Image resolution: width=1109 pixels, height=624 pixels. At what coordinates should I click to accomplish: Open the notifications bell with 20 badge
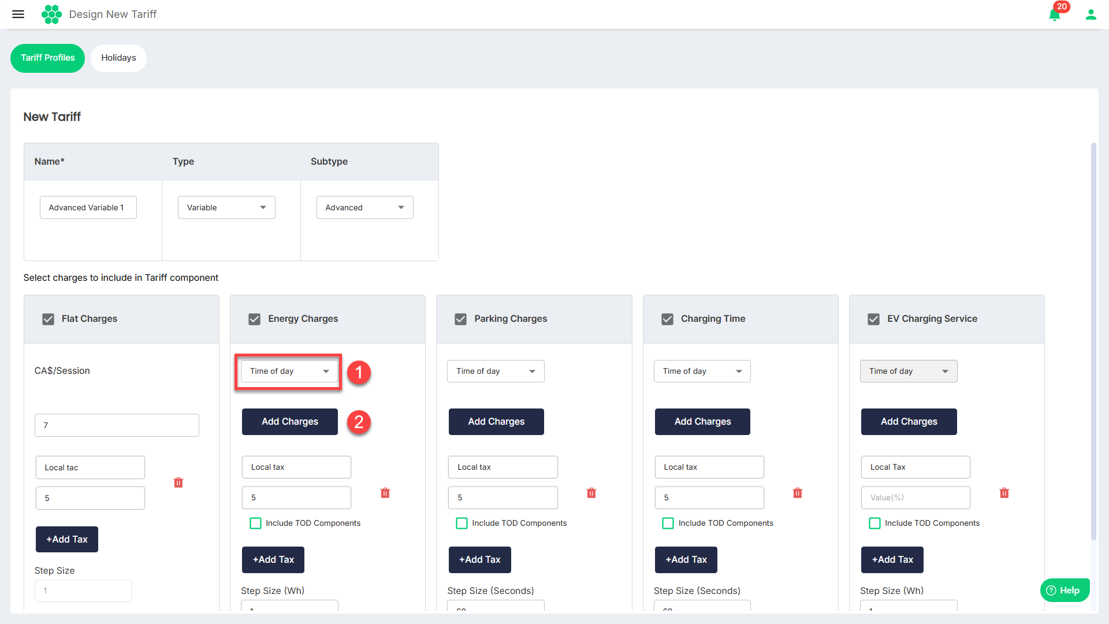1055,14
